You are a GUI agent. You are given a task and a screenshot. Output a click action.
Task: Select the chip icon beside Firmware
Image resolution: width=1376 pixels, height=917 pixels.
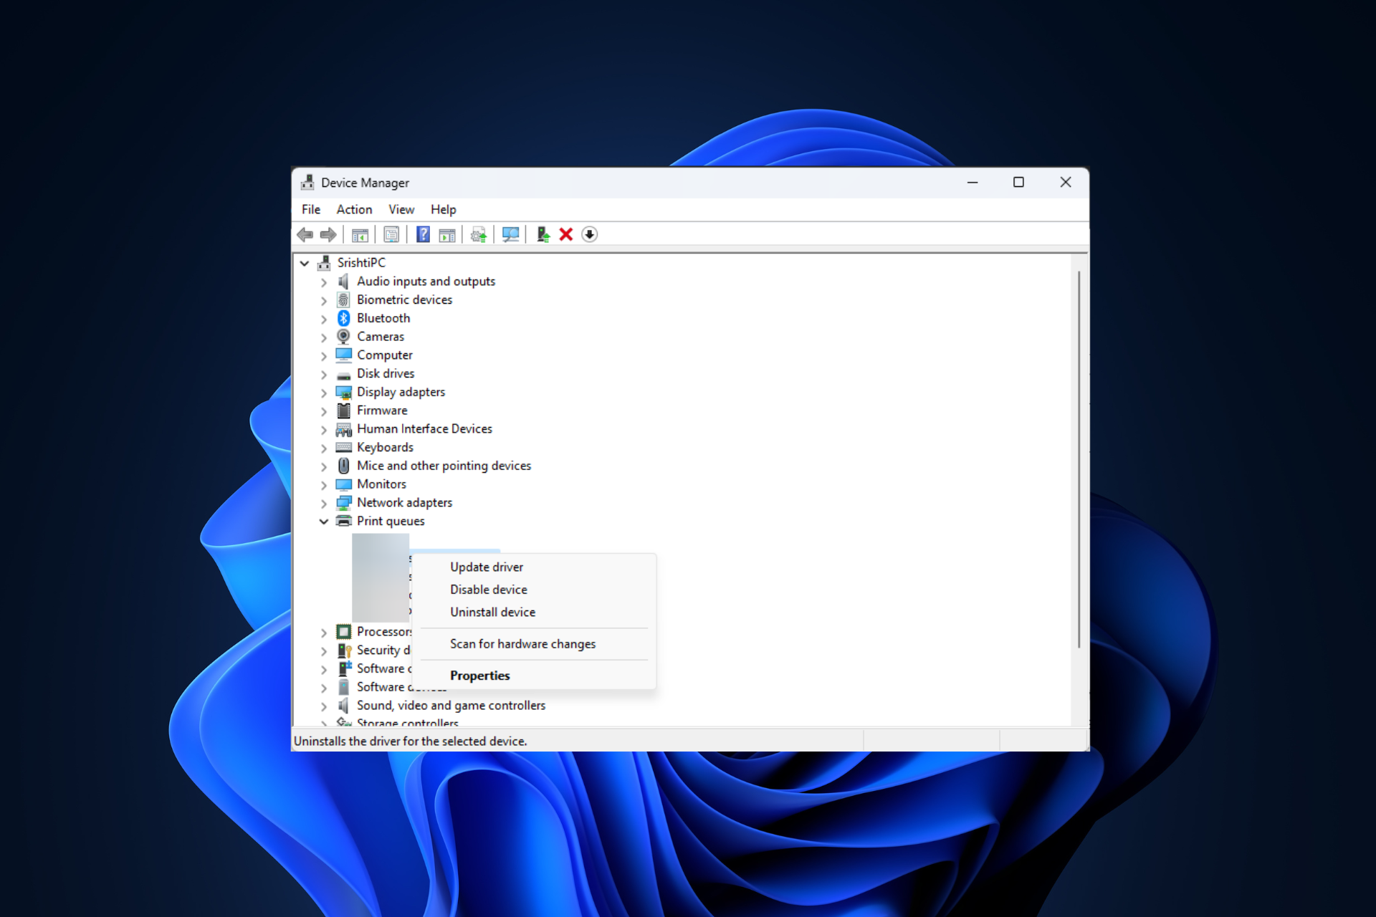click(344, 411)
